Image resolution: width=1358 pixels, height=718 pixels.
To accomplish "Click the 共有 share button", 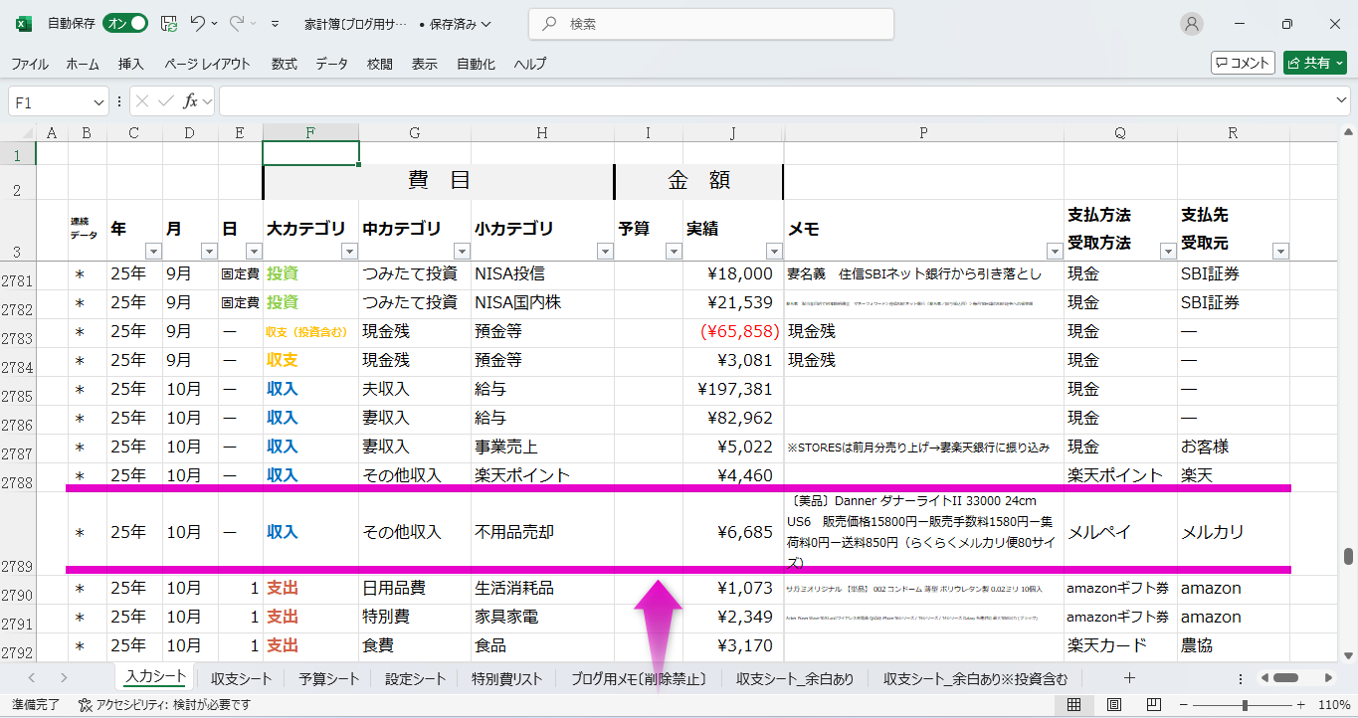I will tap(1314, 63).
